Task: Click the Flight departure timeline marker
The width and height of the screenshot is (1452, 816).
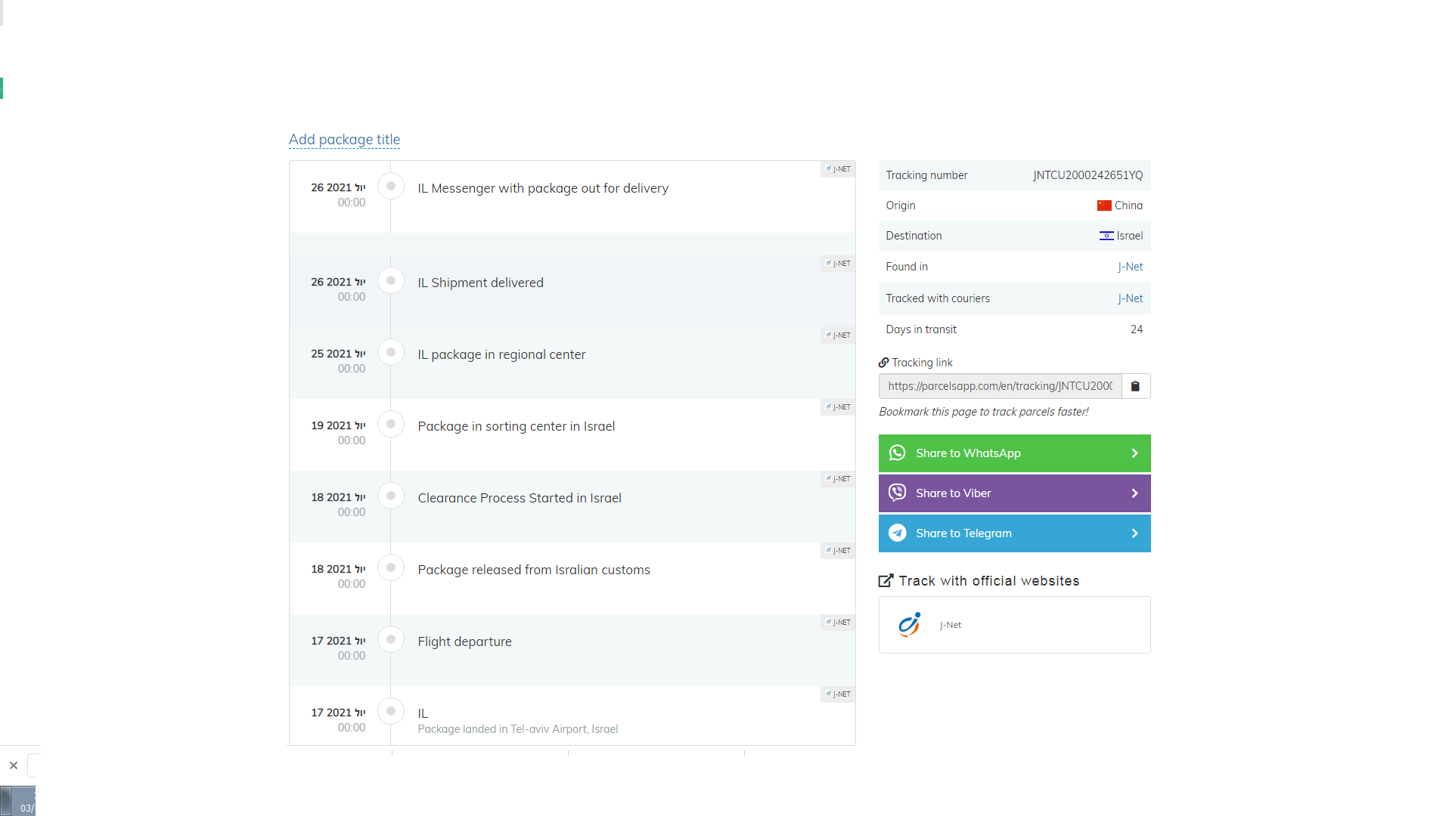Action: [391, 640]
